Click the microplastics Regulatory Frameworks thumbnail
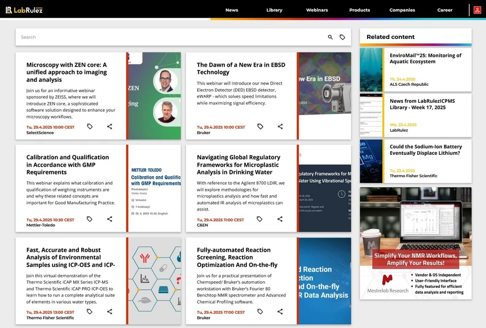The width and height of the screenshot is (486, 328). pos(325,189)
